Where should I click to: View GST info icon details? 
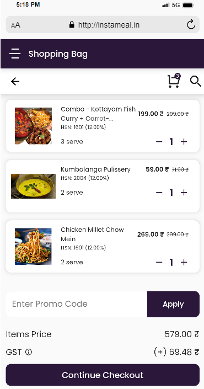[x=29, y=352]
